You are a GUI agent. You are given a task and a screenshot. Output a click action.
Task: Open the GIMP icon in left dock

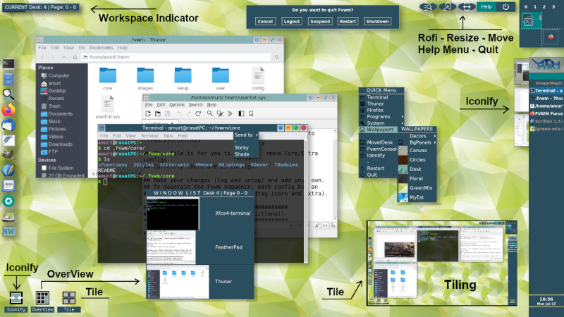pos(8,154)
